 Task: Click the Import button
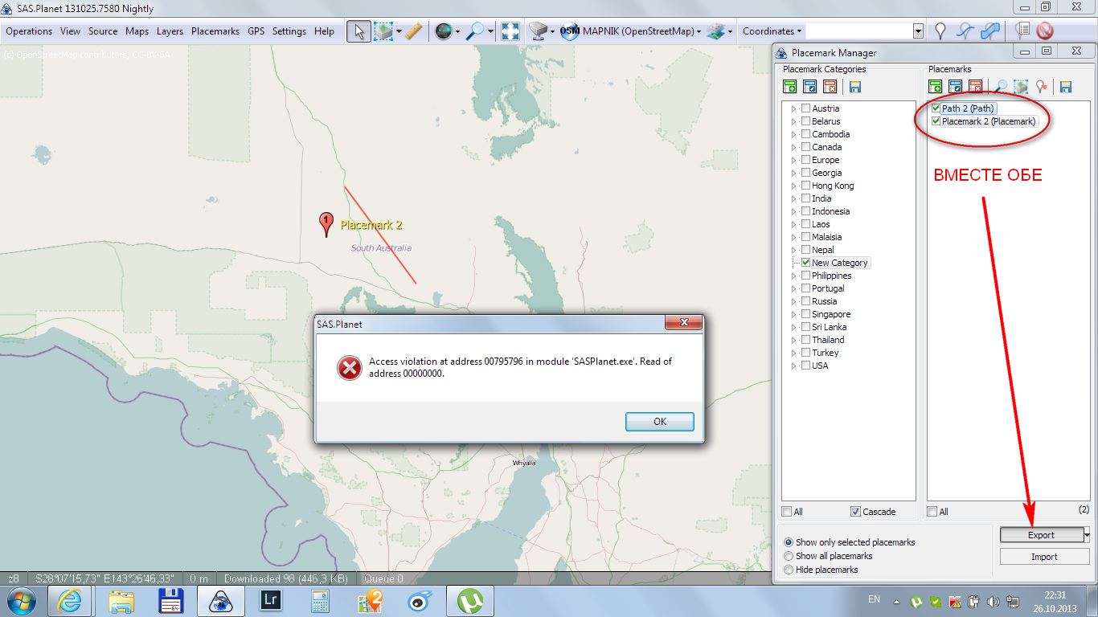[x=1044, y=557]
